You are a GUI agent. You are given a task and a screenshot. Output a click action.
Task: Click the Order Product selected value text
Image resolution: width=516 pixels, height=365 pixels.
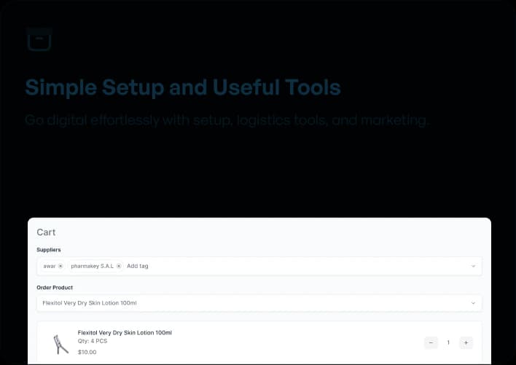[90, 303]
